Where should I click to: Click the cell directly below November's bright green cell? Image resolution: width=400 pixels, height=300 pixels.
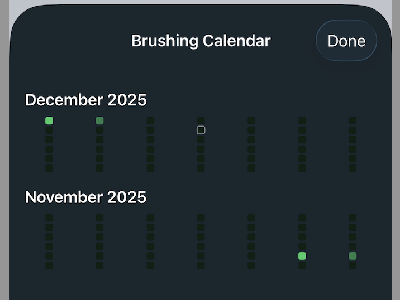pos(302,265)
